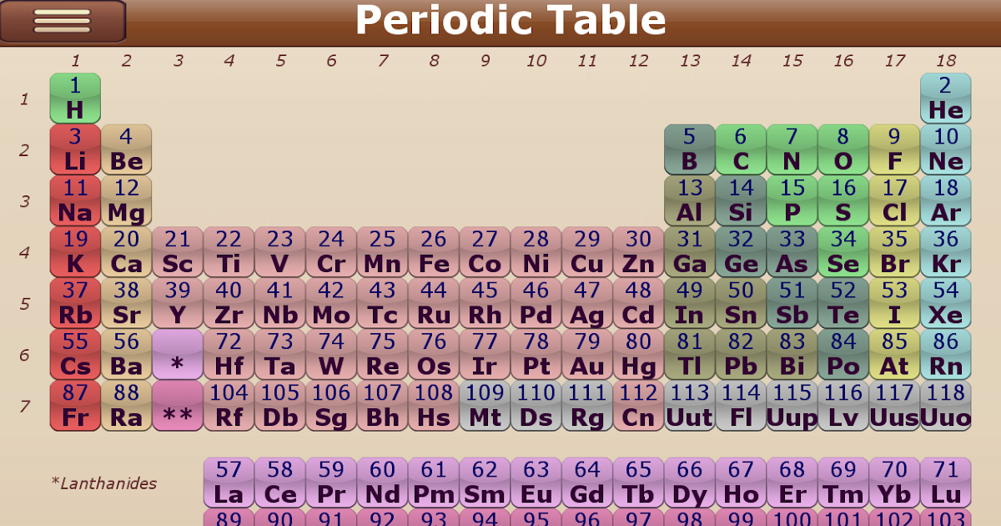Image resolution: width=1001 pixels, height=526 pixels.
Task: Open the Lead (Pb) tile
Action: pos(741,354)
